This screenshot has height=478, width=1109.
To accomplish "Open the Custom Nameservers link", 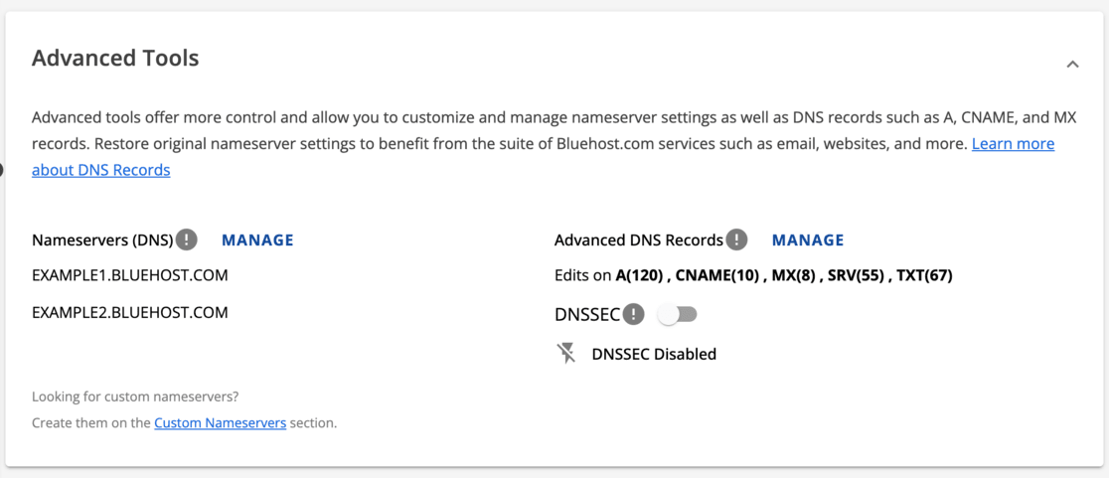I will [220, 422].
